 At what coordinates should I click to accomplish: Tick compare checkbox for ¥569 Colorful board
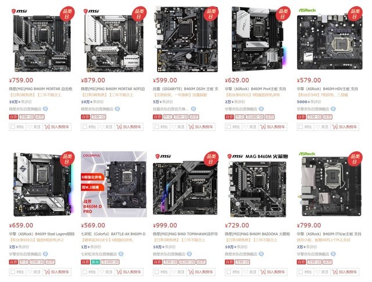point(85,272)
